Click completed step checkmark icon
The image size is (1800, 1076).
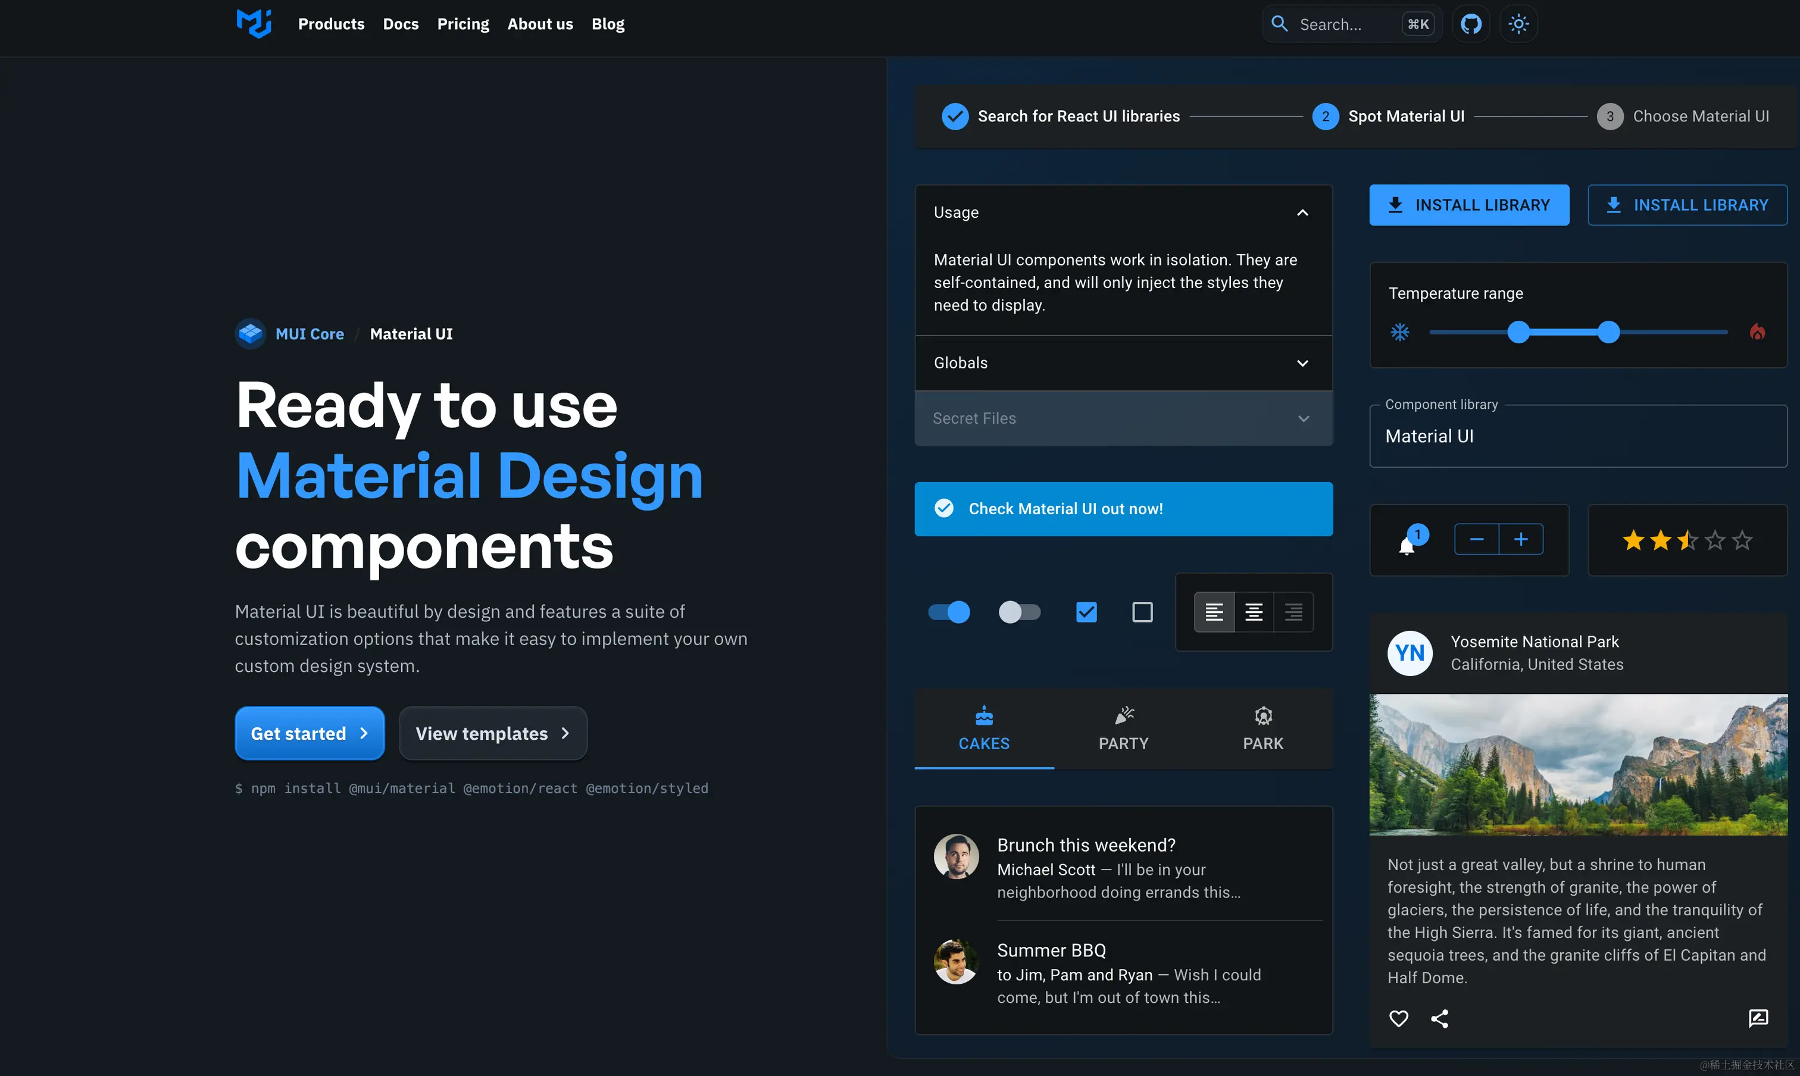955,116
